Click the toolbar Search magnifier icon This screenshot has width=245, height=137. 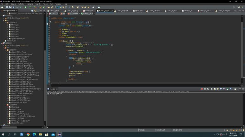[x=234, y=7]
